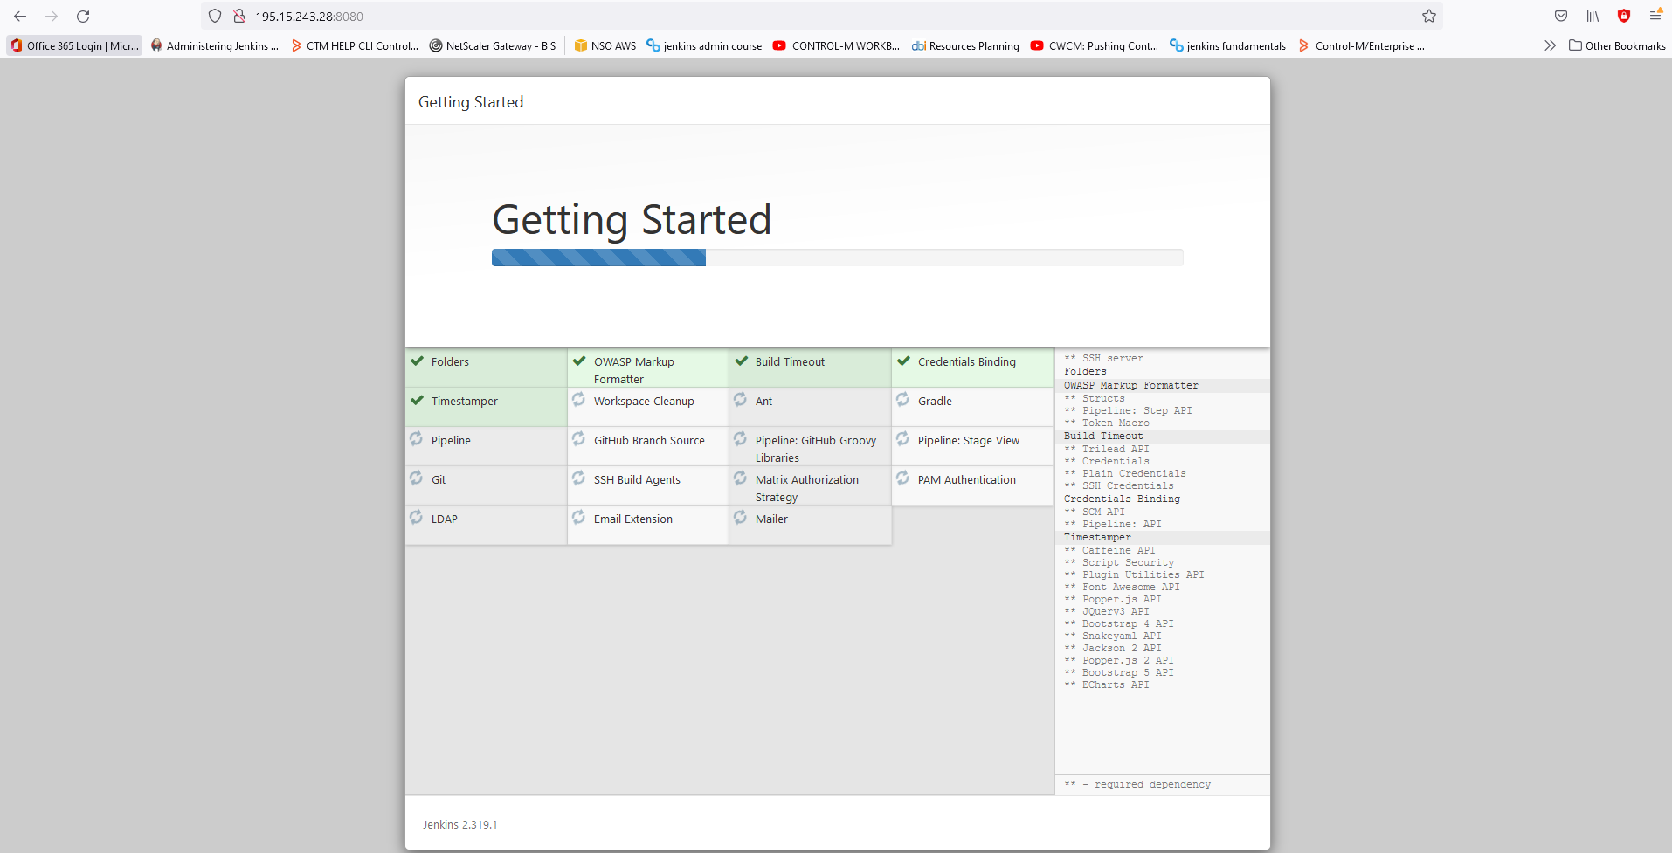Select the PAM Authentication plugin label
Screen dimensions: 1672x853
click(x=966, y=479)
